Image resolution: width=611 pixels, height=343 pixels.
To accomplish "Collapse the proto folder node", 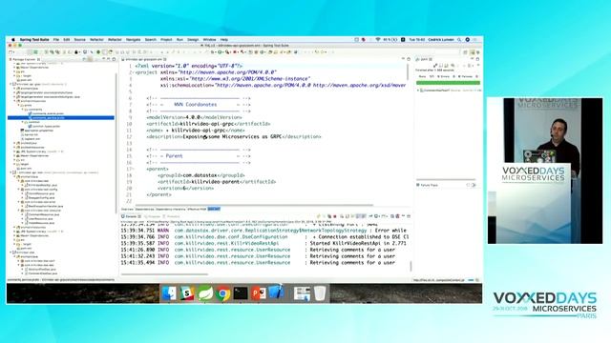I will point(19,105).
